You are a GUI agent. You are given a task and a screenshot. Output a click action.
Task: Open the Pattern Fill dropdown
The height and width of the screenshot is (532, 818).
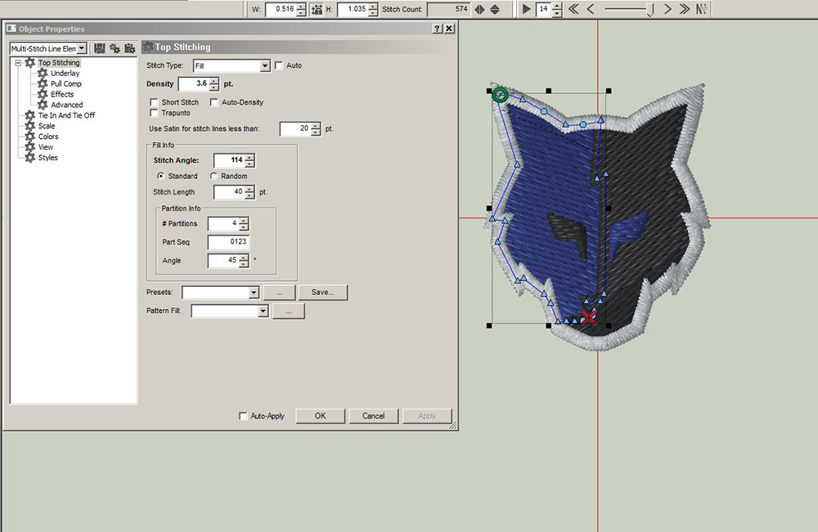click(x=263, y=311)
